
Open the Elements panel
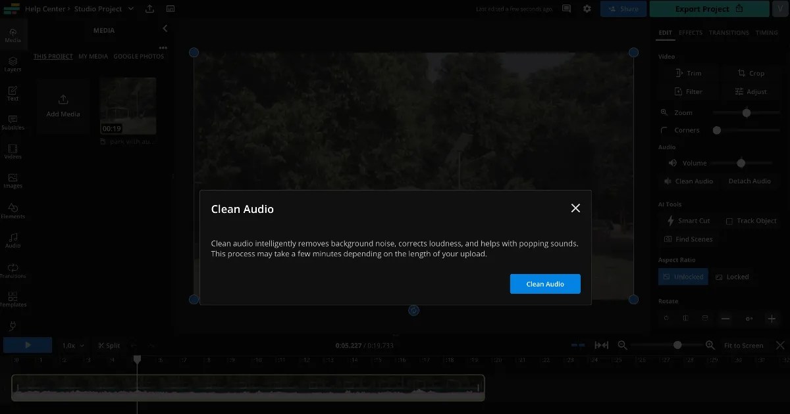(13, 209)
